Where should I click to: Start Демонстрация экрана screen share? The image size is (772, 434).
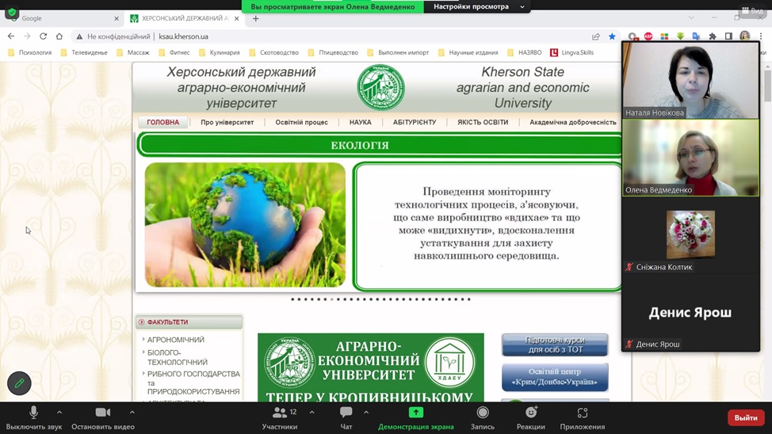click(416, 418)
